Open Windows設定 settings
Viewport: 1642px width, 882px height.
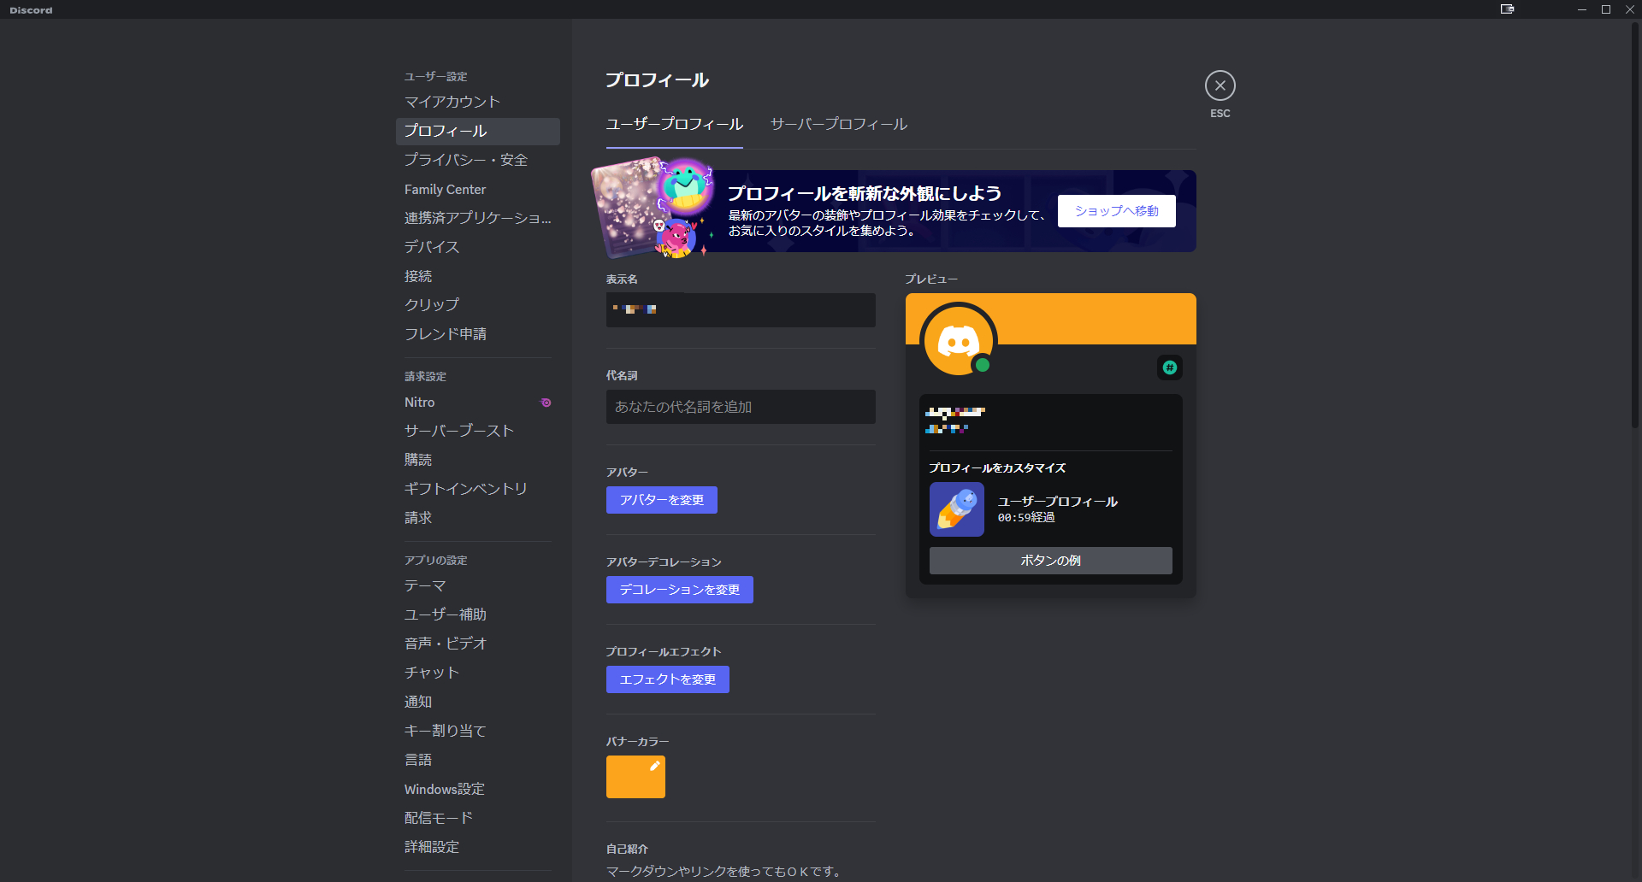tap(477, 789)
